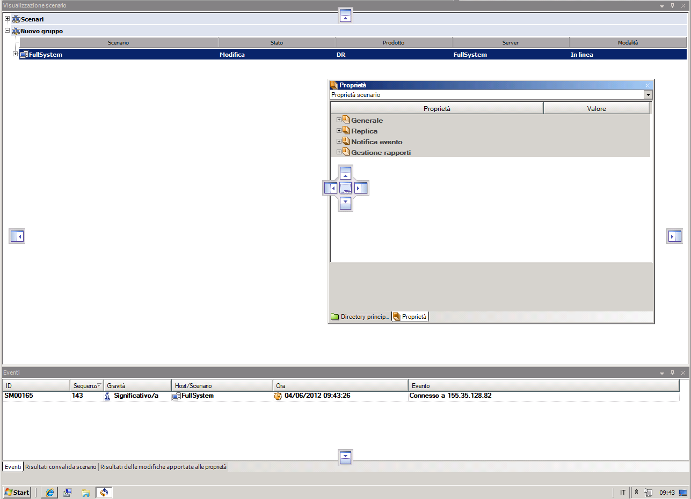Open Internet Explorer from the taskbar
The image size is (691, 499).
[49, 493]
